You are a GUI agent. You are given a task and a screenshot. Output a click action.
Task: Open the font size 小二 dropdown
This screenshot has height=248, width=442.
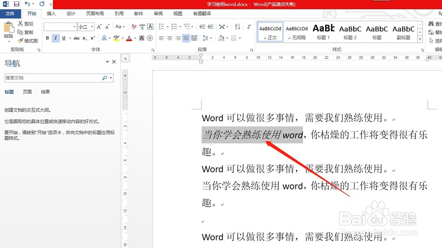point(92,27)
